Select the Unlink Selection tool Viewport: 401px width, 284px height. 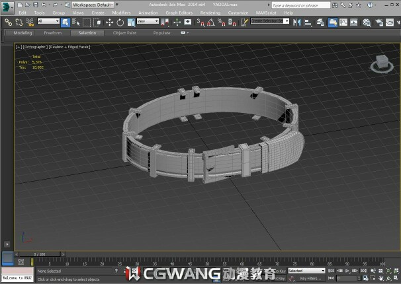(x=19, y=22)
